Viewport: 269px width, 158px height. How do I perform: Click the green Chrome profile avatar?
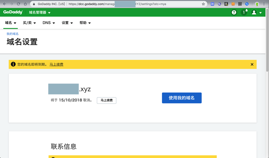[257, 4]
